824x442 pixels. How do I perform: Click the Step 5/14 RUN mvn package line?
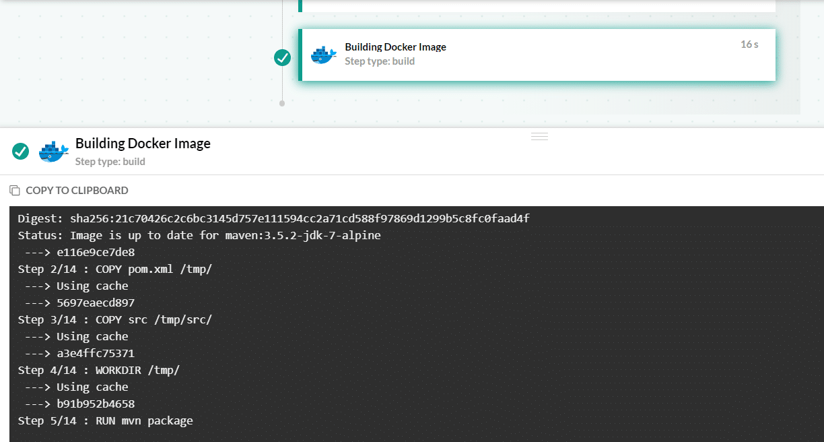click(106, 421)
